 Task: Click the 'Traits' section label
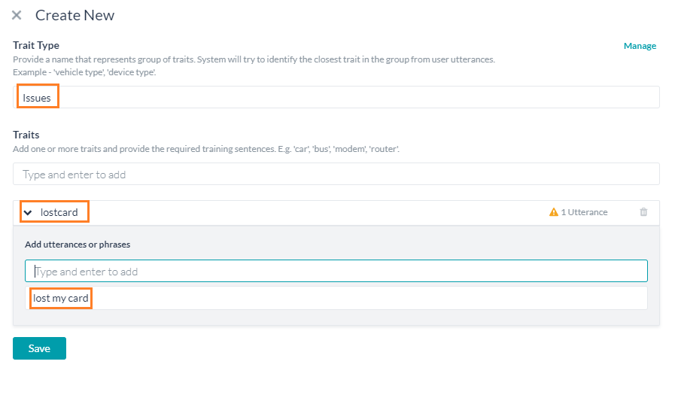[26, 135]
